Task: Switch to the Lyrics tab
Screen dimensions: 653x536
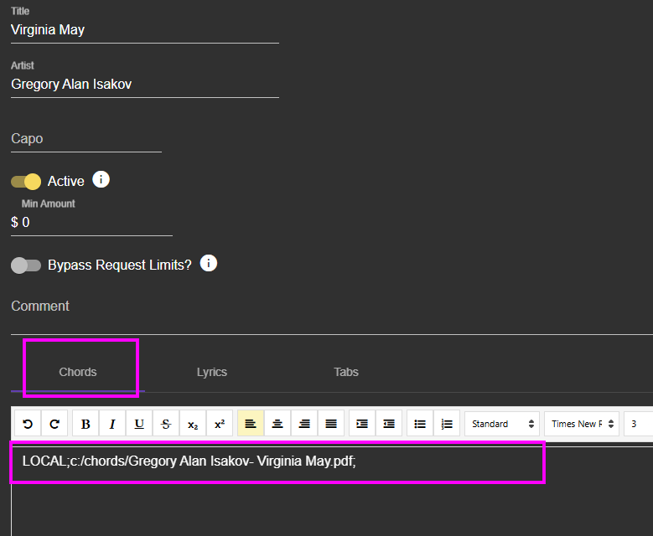Action: pyautogui.click(x=212, y=372)
